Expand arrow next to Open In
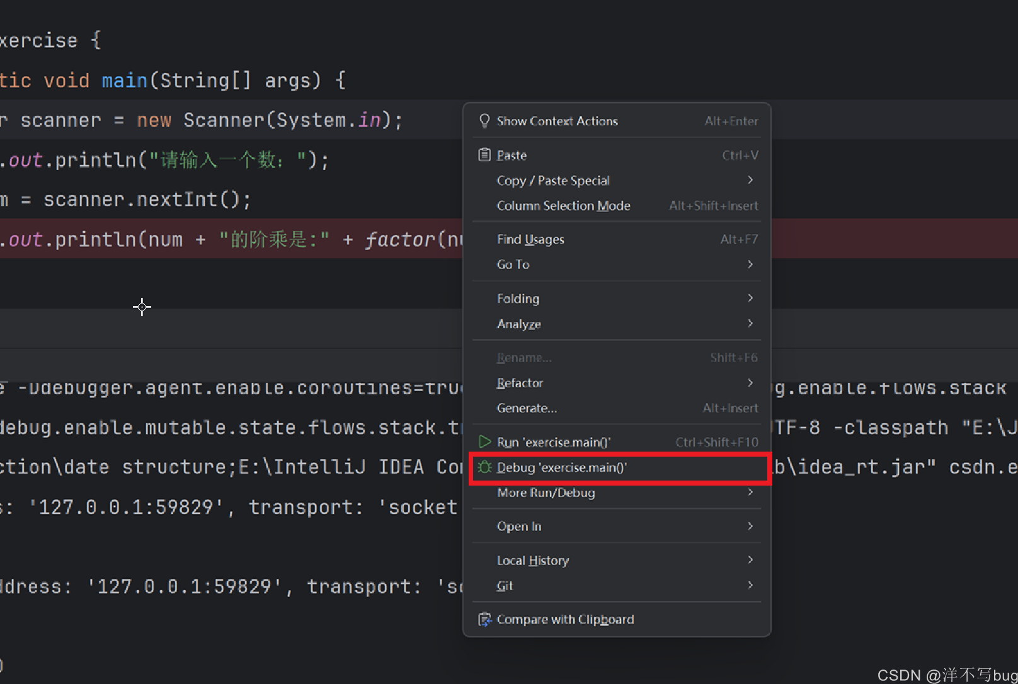Viewport: 1018px width, 684px height. pyautogui.click(x=750, y=526)
